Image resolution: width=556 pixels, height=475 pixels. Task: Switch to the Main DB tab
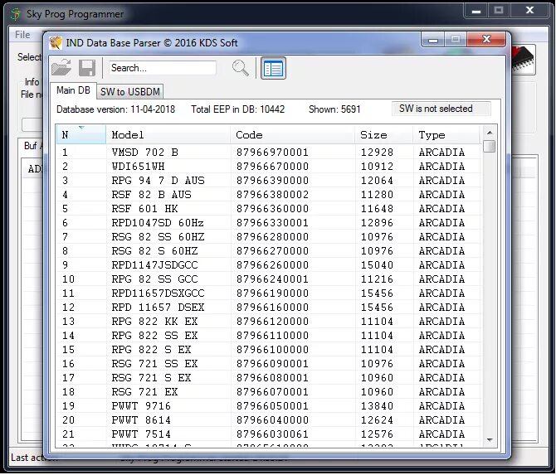(73, 90)
